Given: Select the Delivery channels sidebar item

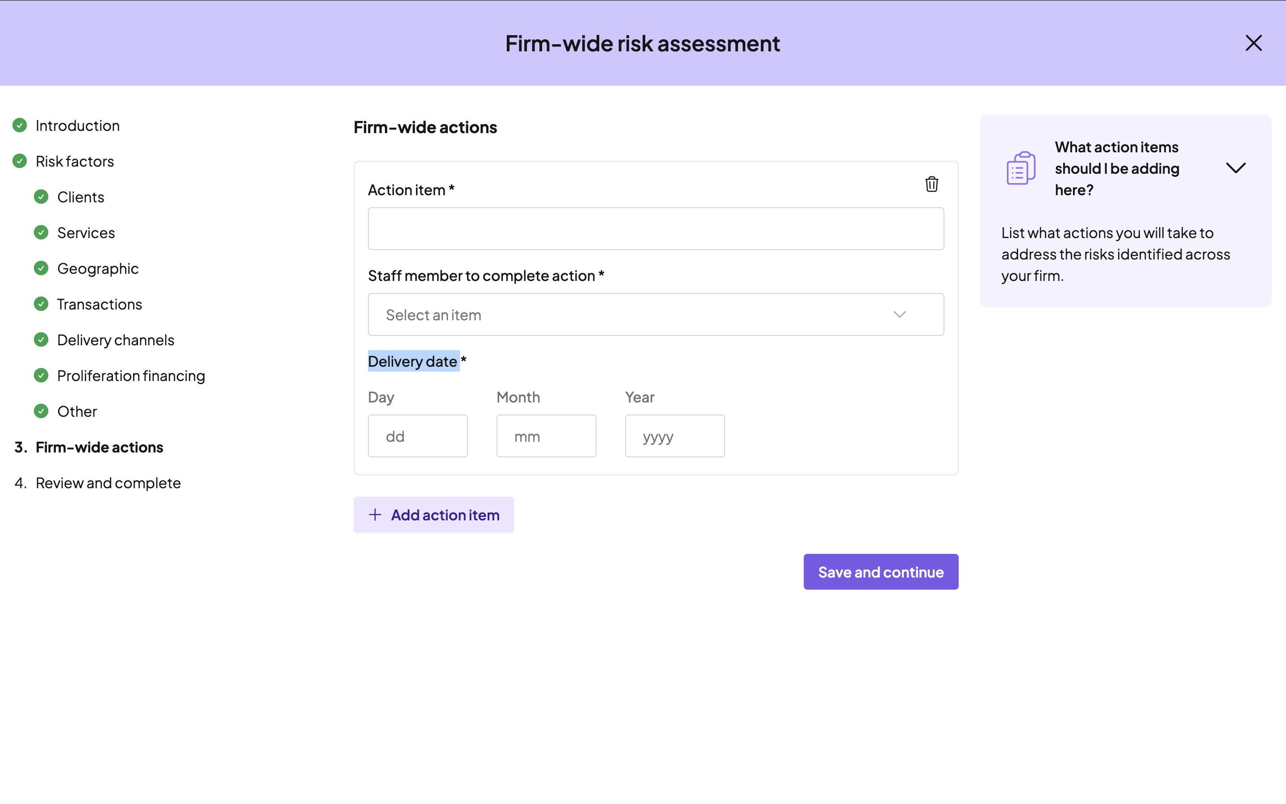Looking at the screenshot, I should [x=115, y=340].
